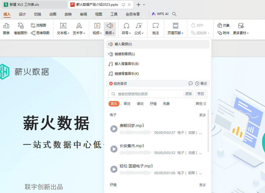This screenshot has height=193, width=265.
Task: Click the audio list vertical scrollbar
Action: [x=208, y=131]
